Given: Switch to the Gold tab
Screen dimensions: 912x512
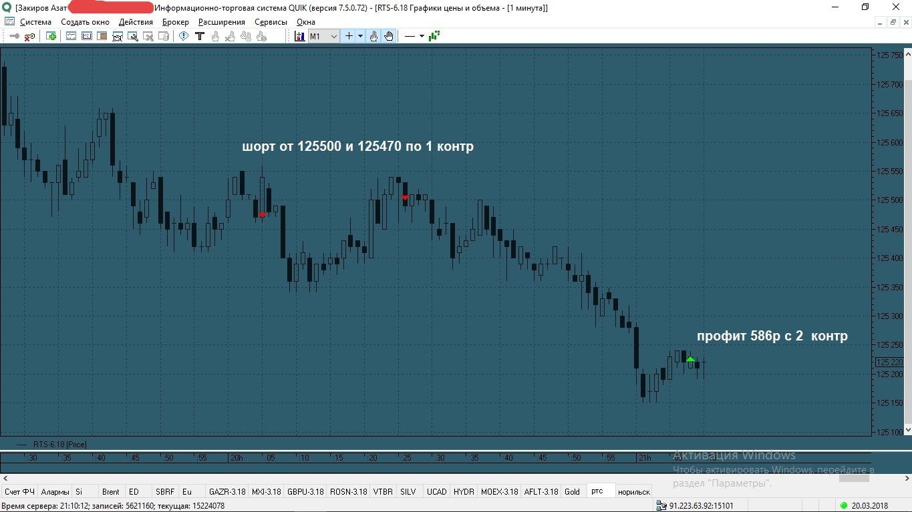Looking at the screenshot, I should pyautogui.click(x=573, y=491).
